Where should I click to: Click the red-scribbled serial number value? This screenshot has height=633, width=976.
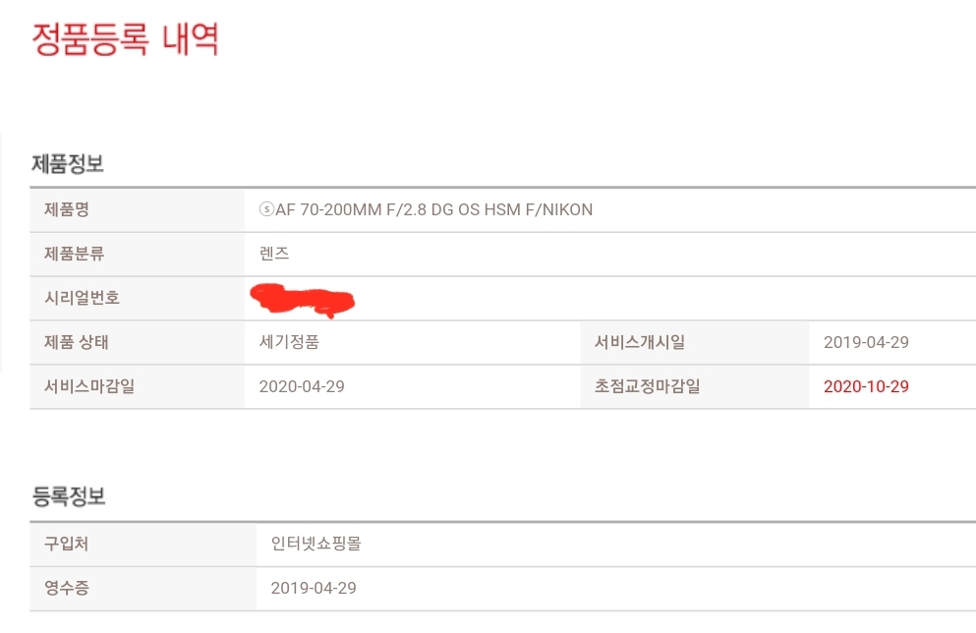point(303,300)
